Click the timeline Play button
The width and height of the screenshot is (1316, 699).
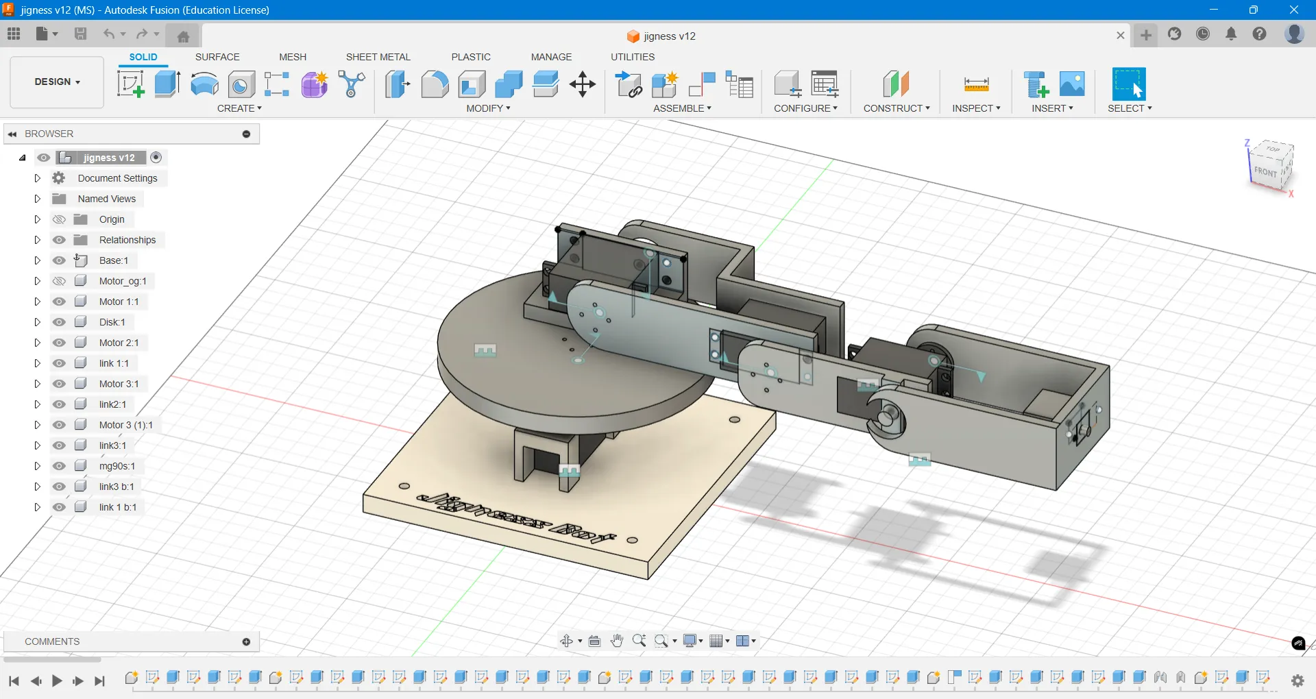pyautogui.click(x=58, y=680)
